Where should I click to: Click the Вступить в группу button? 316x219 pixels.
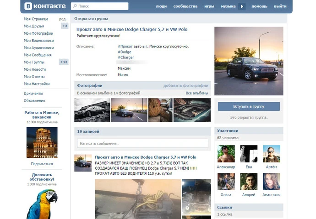point(249,106)
